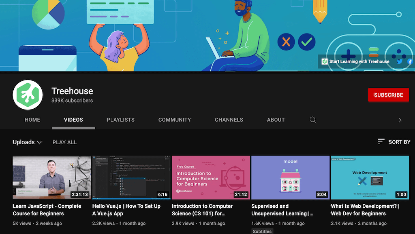Click the Play All button

(64, 142)
